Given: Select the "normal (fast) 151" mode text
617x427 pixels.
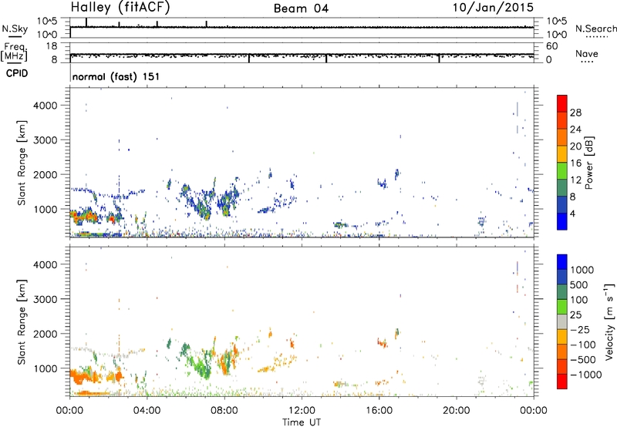Looking at the screenshot, I should [116, 76].
